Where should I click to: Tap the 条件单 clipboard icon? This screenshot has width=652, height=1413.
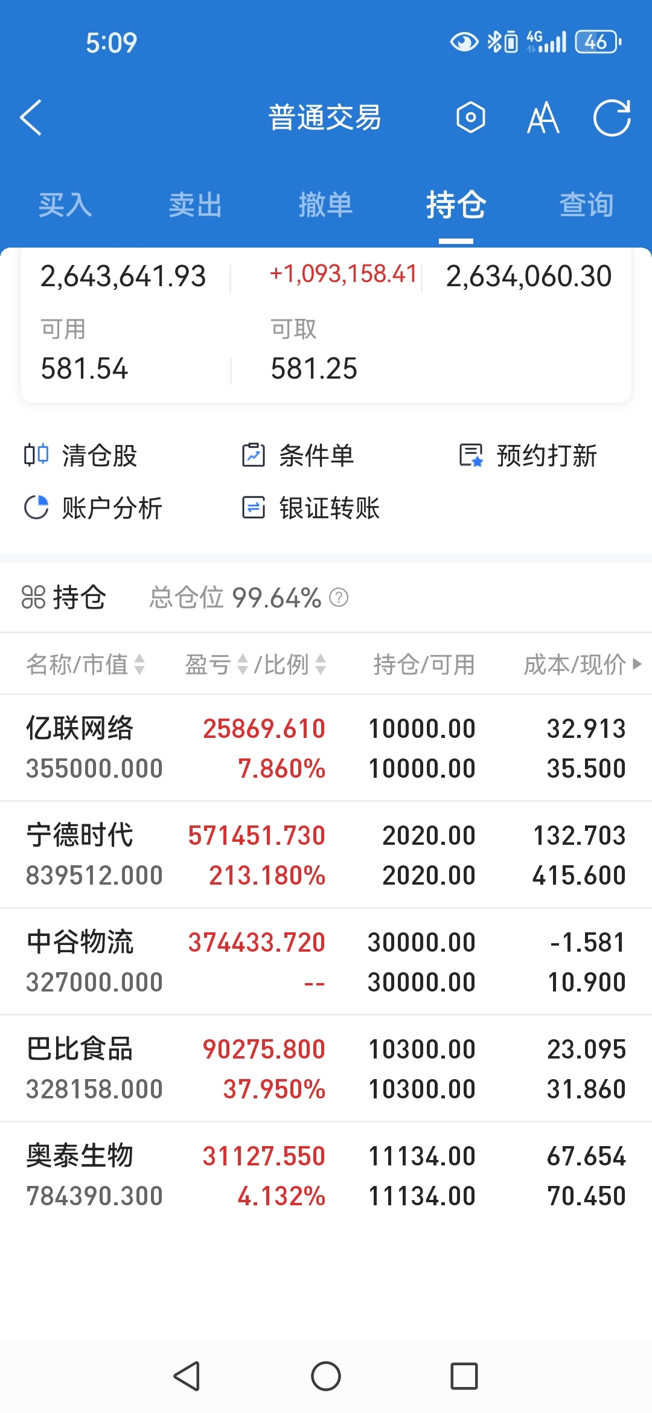(254, 455)
